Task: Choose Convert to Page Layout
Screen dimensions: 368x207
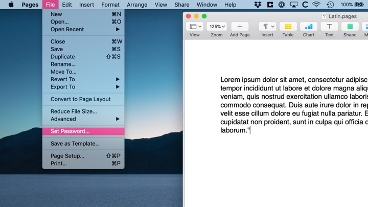Action: click(x=80, y=99)
